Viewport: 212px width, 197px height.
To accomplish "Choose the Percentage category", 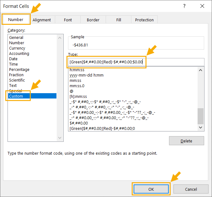I will click(x=19, y=70).
